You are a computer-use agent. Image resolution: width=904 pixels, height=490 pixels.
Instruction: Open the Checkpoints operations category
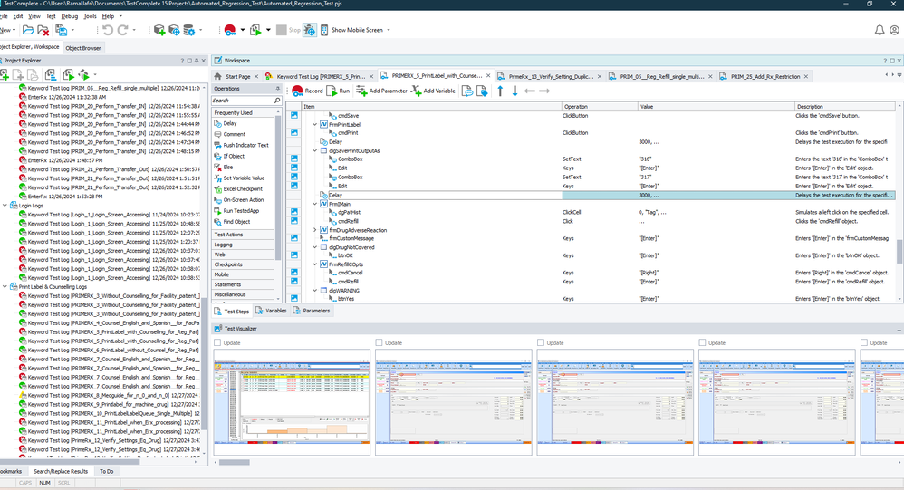(x=228, y=264)
